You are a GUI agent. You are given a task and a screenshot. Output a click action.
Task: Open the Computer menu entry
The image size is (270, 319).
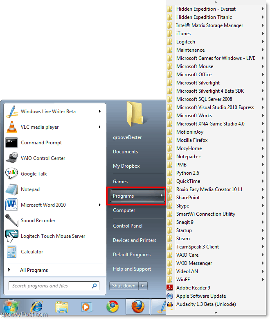point(124,210)
